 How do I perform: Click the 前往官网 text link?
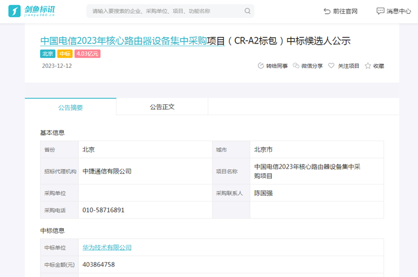coord(345,11)
